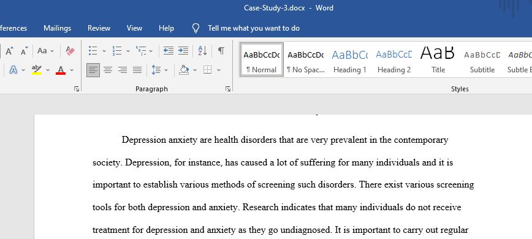Apply red font color

pyautogui.click(x=61, y=70)
